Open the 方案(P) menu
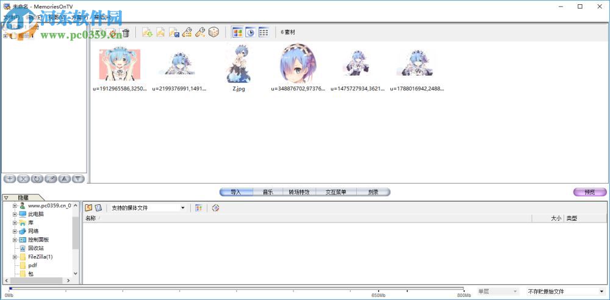Screen dimensions: 610x300 click(x=79, y=18)
